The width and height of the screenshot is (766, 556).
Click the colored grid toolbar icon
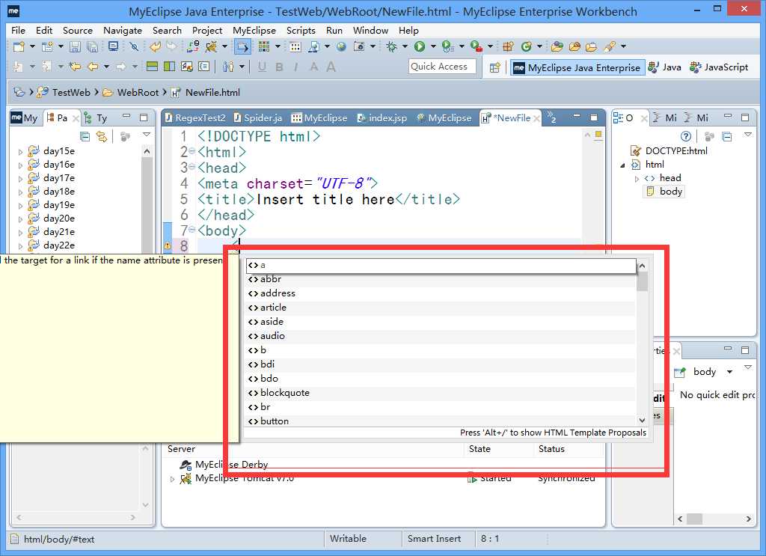[x=264, y=46]
